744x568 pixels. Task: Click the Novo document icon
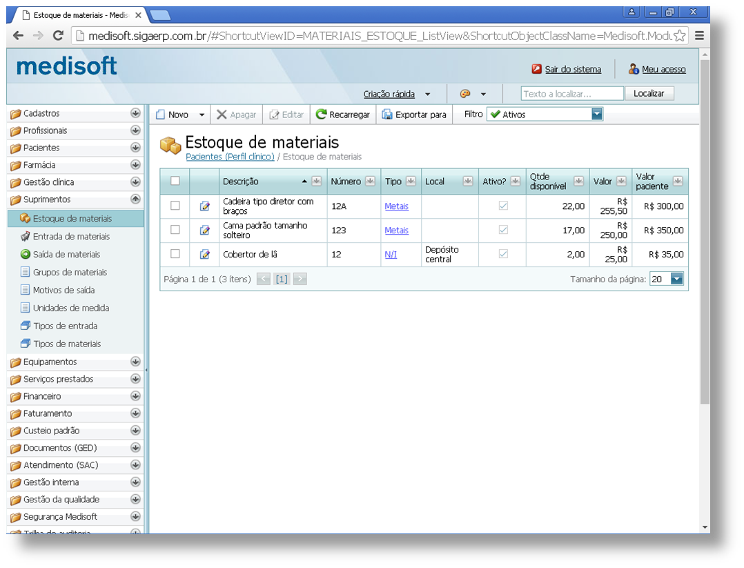click(160, 115)
